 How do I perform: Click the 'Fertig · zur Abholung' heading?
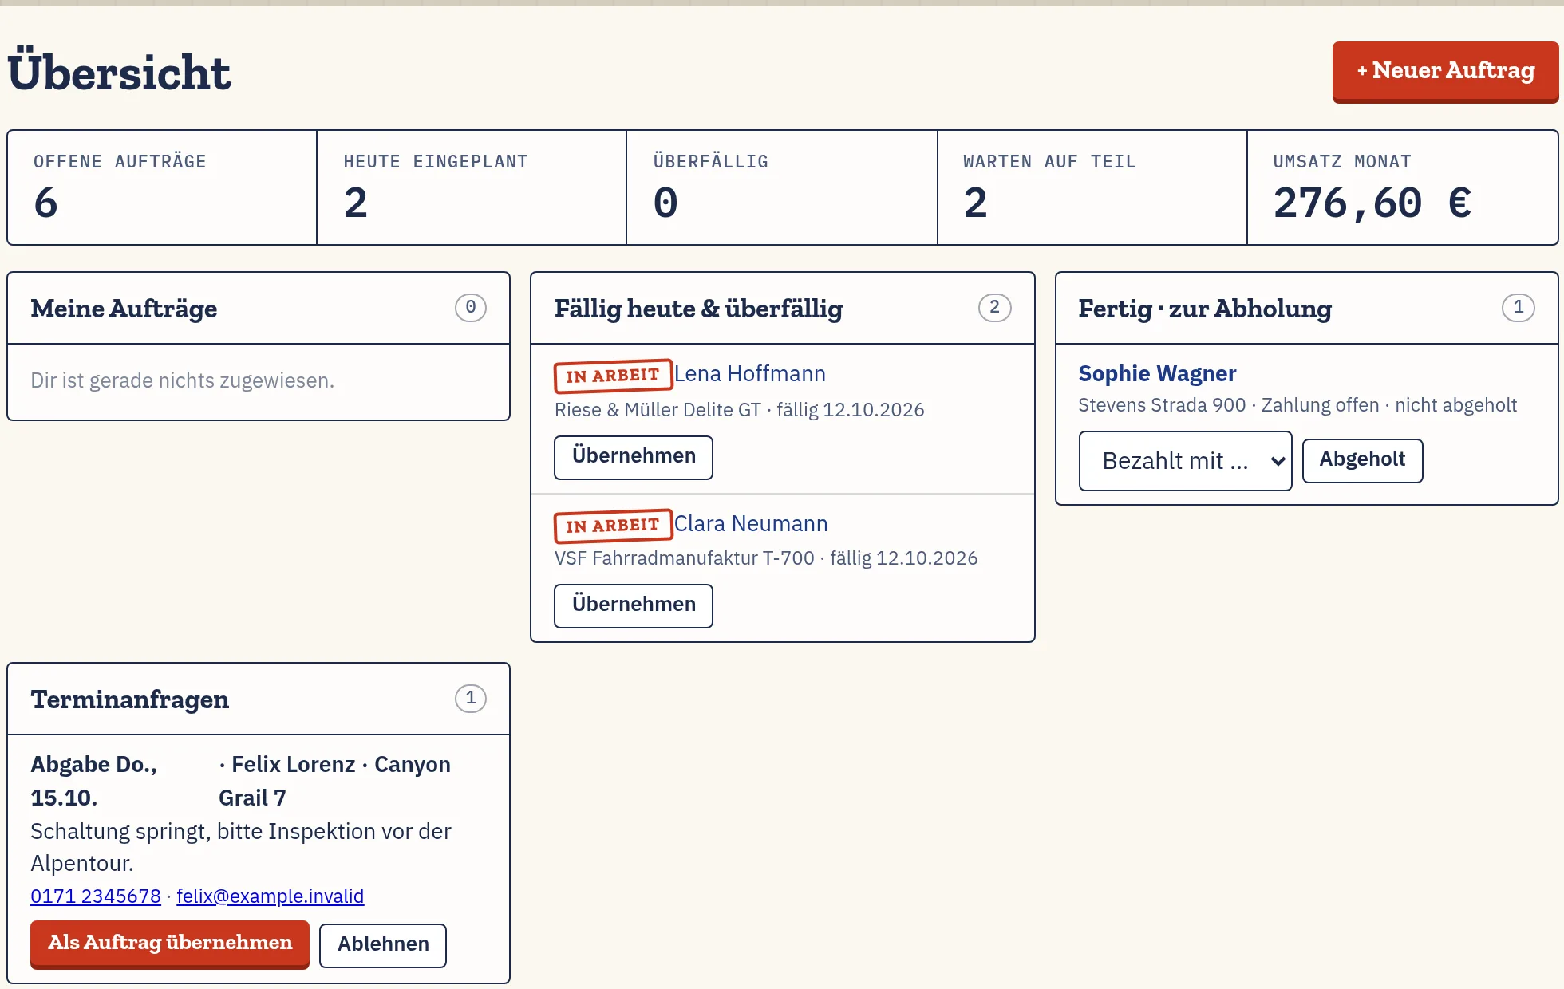click(x=1205, y=309)
